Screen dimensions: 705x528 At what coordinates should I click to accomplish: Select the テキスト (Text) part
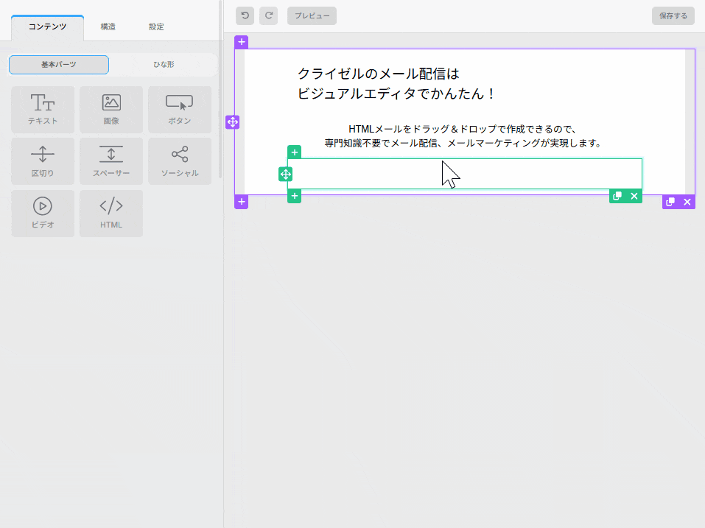43,110
